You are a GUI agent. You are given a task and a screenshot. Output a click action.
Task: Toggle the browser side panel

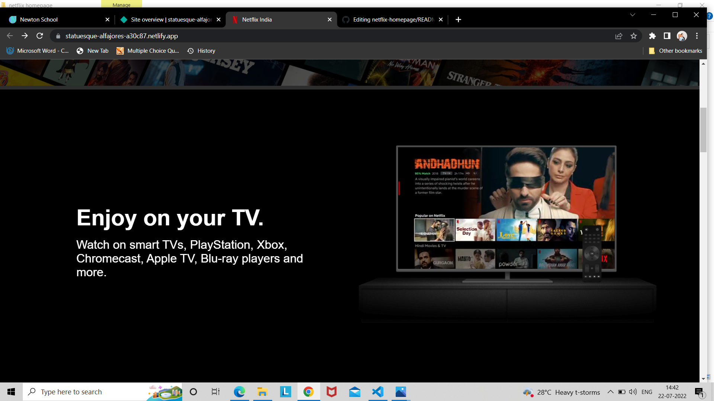pyautogui.click(x=667, y=36)
